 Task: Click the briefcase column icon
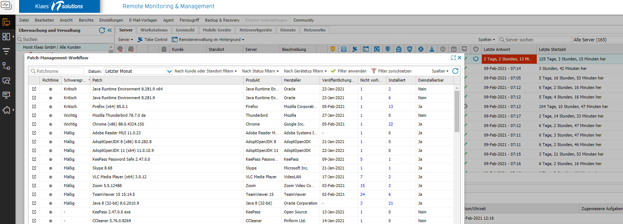[x=399, y=49]
